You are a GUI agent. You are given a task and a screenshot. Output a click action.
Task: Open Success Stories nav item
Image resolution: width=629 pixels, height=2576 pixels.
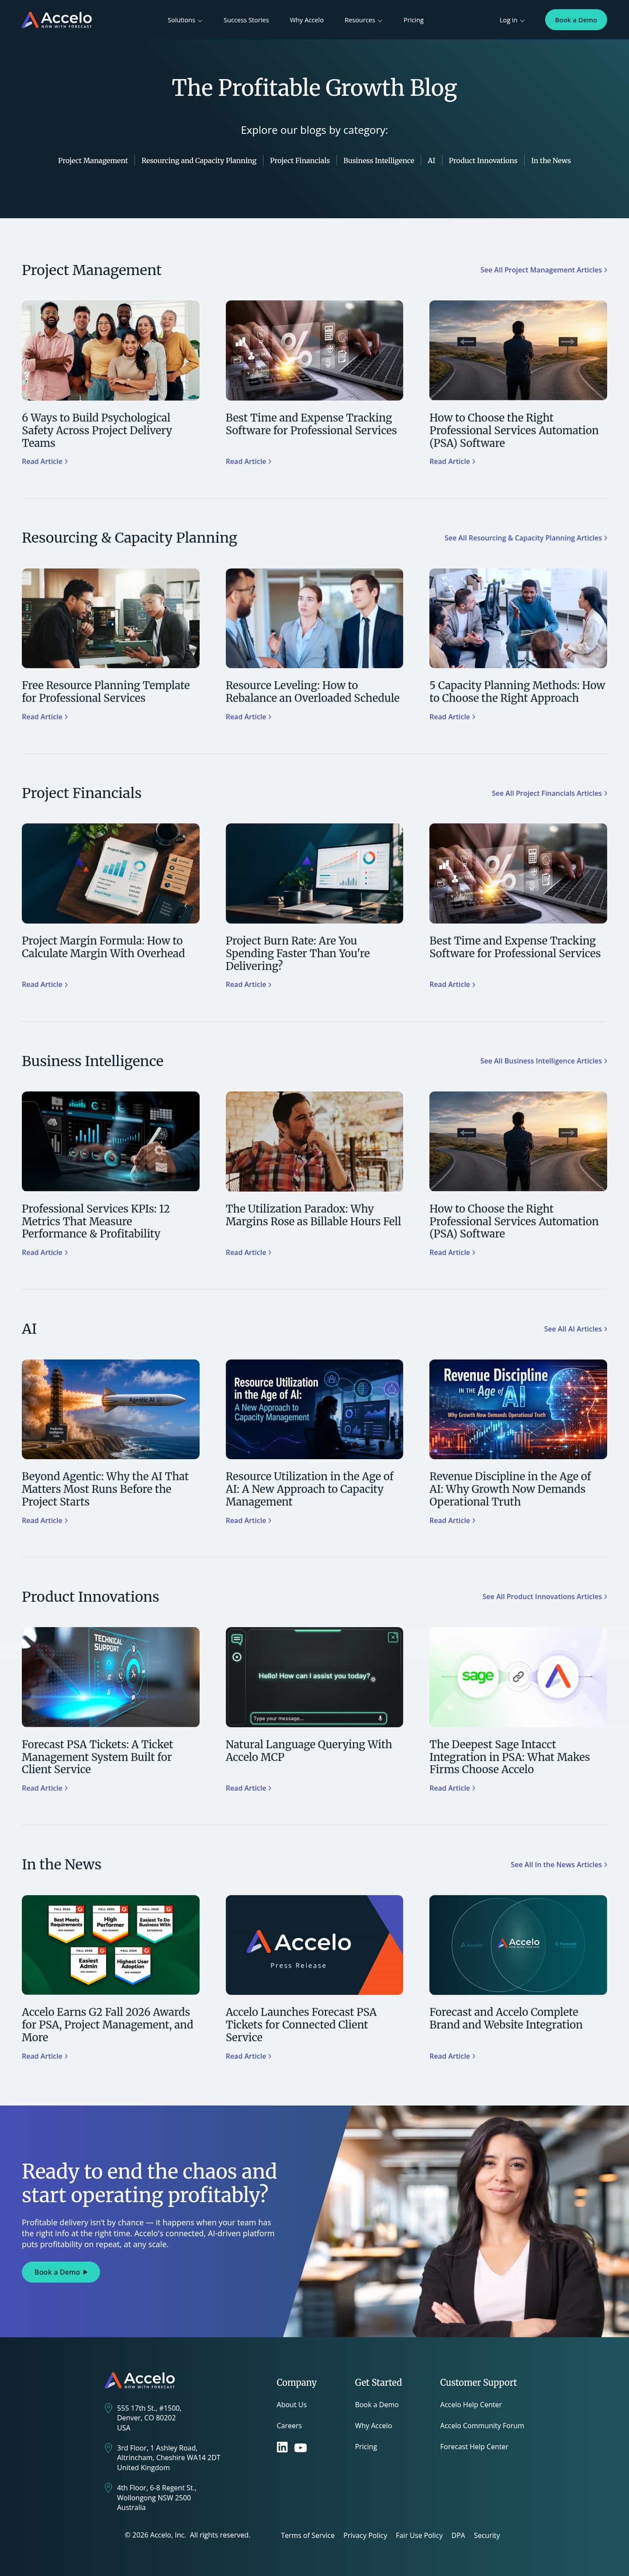click(x=245, y=20)
